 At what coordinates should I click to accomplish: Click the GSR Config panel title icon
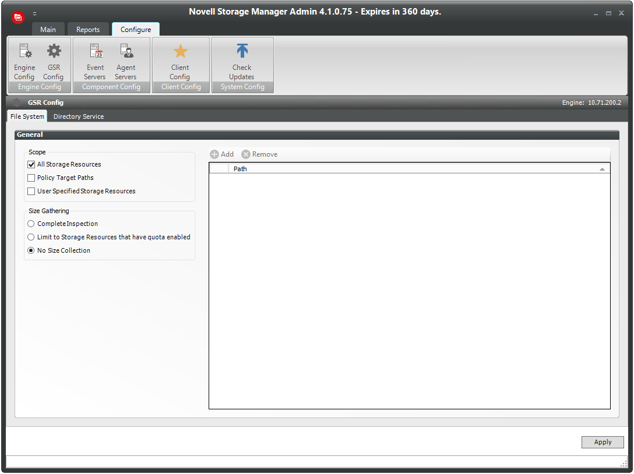click(16, 102)
